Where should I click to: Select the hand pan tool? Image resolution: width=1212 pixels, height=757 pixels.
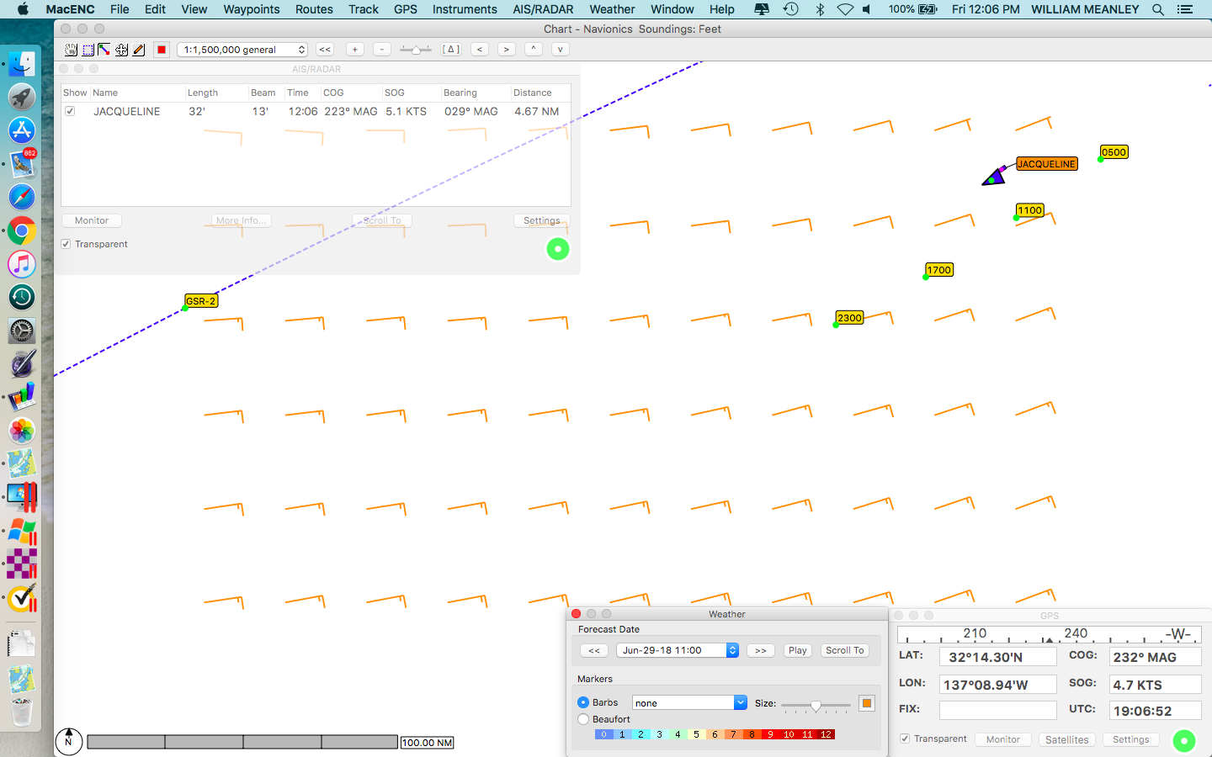pyautogui.click(x=71, y=50)
